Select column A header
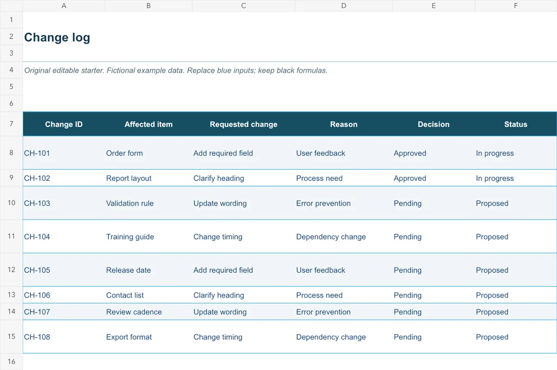This screenshot has width=557, height=370. 64,6
